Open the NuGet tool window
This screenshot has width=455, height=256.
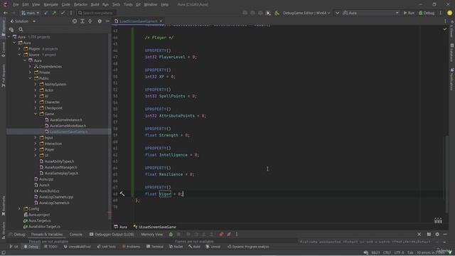[176, 247]
